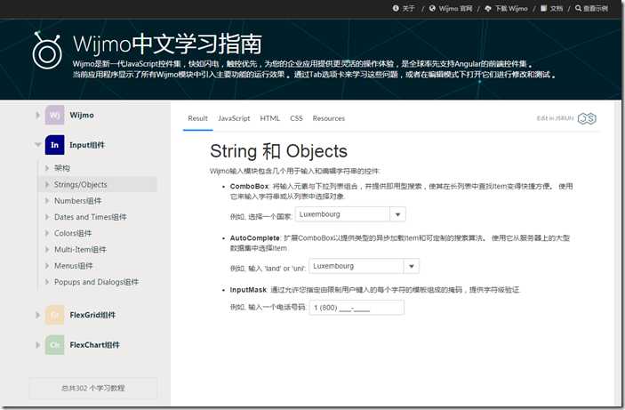Switch to the JavaScript tab
The width and height of the screenshot is (625, 410).
(234, 118)
